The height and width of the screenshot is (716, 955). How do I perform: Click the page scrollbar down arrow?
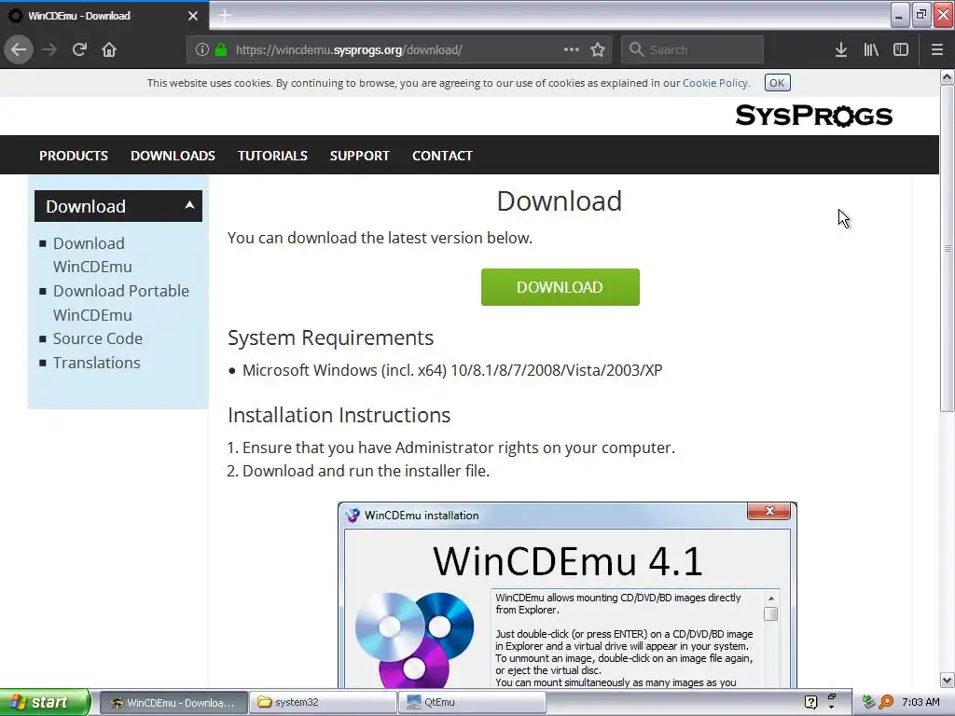pos(947,680)
